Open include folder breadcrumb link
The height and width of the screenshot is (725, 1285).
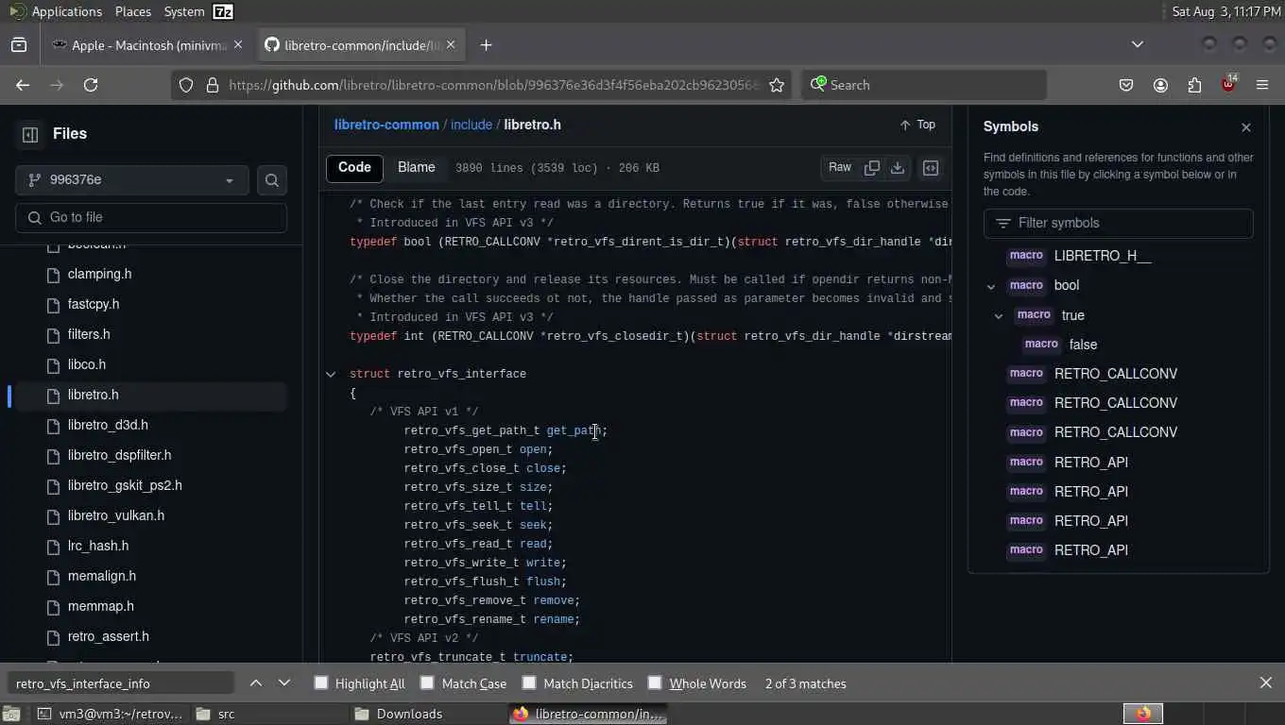471,125
